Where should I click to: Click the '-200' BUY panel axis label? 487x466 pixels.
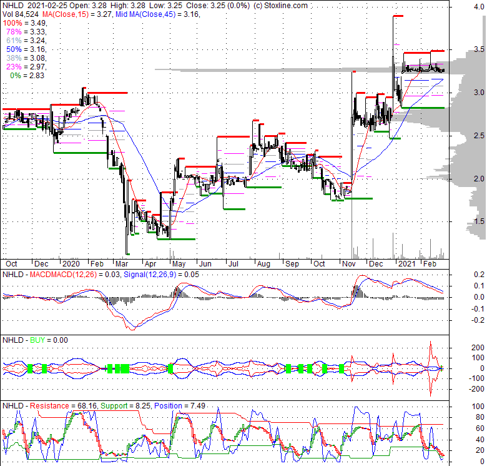(477, 389)
